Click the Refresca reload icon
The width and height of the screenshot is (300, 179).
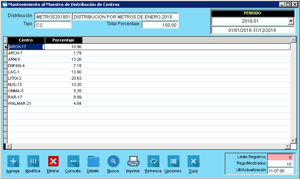pyautogui.click(x=153, y=161)
